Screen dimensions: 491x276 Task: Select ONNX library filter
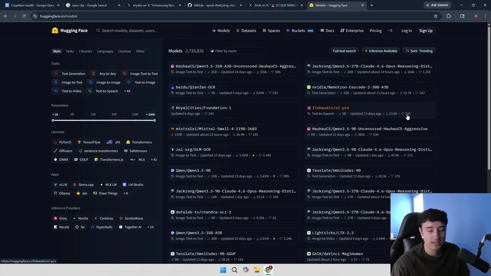[x=61, y=160]
